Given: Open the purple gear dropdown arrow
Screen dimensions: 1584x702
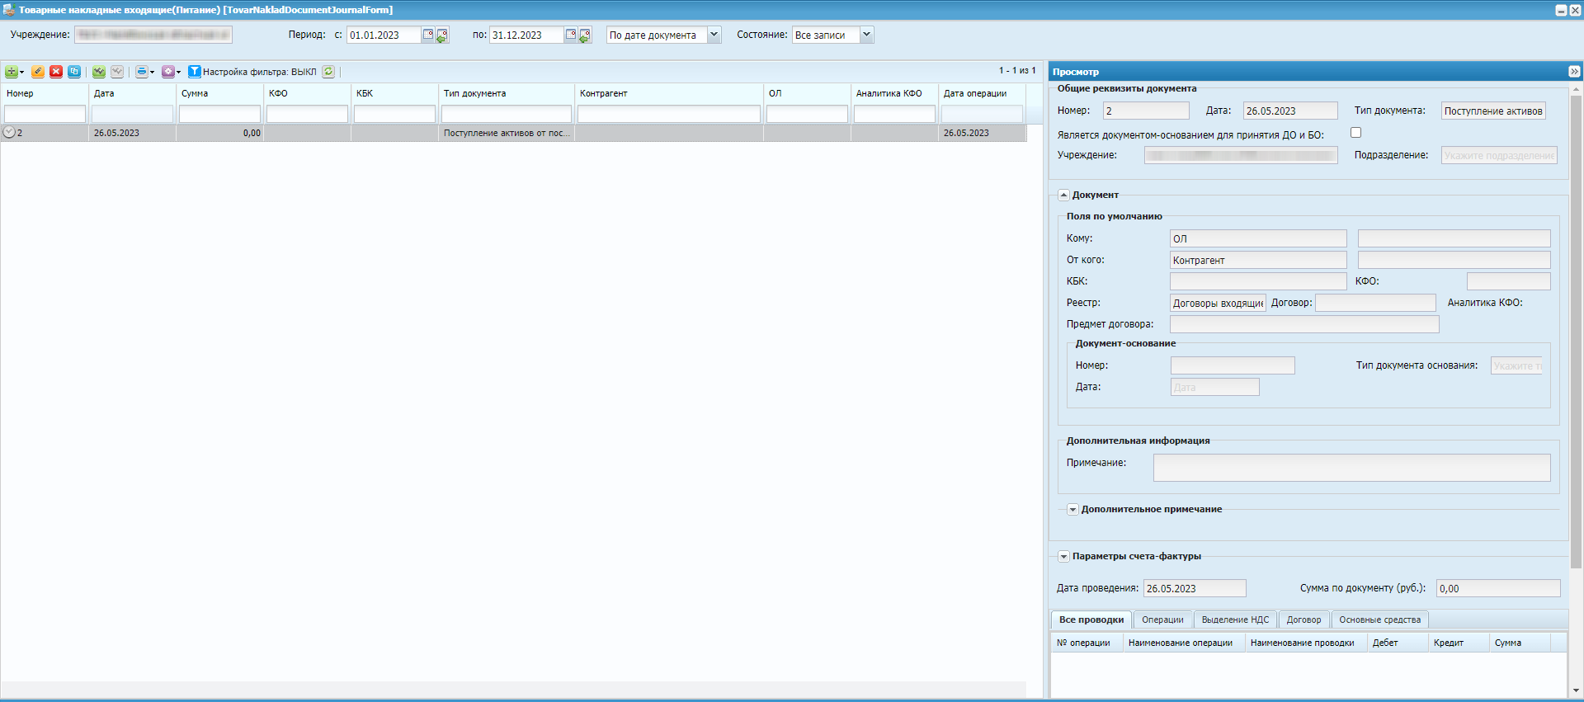Looking at the screenshot, I should click(178, 73).
